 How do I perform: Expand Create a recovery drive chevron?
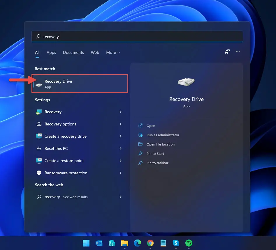coord(120,136)
